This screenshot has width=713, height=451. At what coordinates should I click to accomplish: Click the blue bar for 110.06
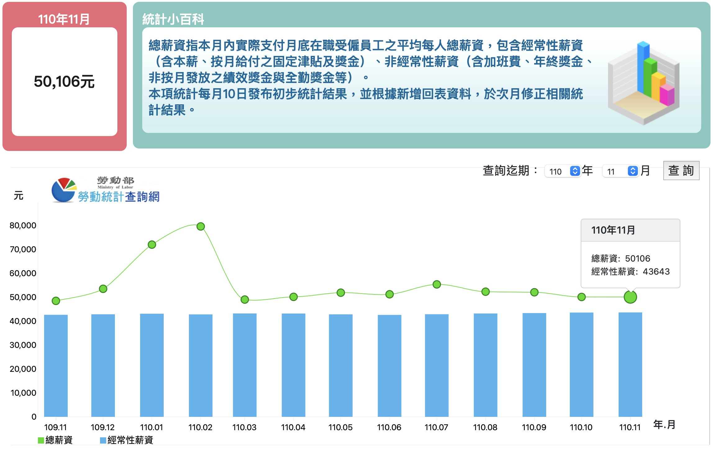[x=389, y=366]
